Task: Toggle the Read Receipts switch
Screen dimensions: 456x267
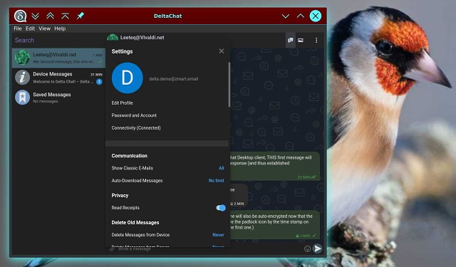Action: [x=221, y=208]
